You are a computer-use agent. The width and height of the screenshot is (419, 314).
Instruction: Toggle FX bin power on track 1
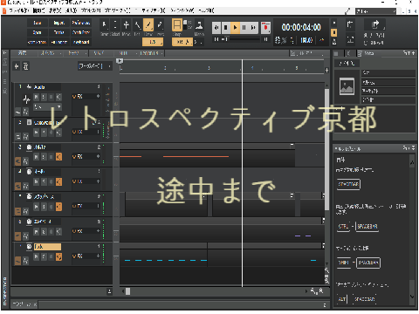(74, 96)
